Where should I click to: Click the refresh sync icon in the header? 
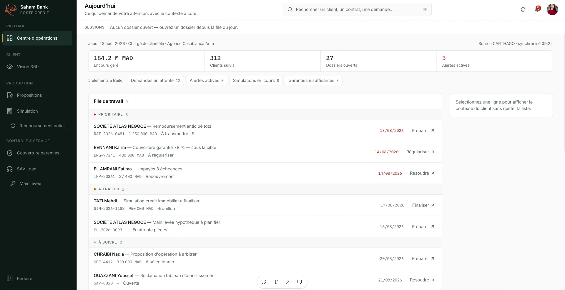523,9
